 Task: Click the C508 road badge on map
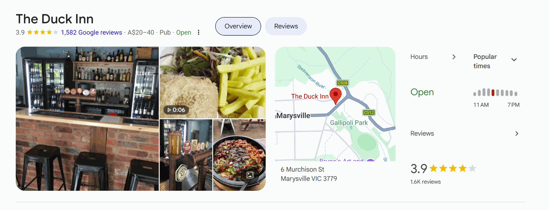coord(342,83)
